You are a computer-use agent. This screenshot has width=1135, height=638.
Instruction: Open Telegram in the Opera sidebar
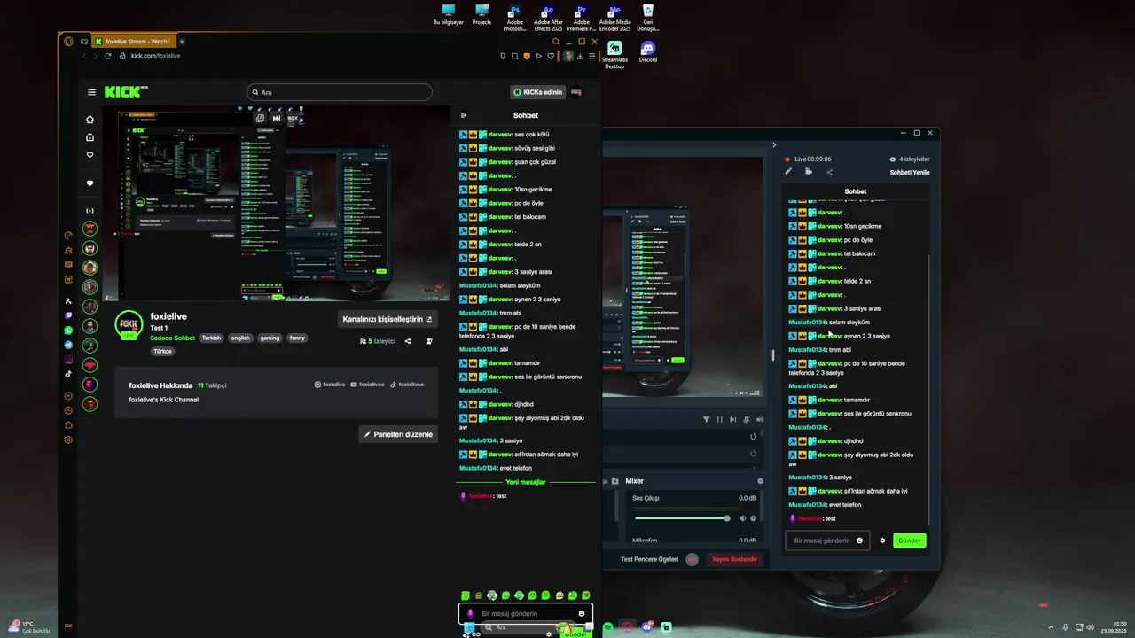click(68, 345)
